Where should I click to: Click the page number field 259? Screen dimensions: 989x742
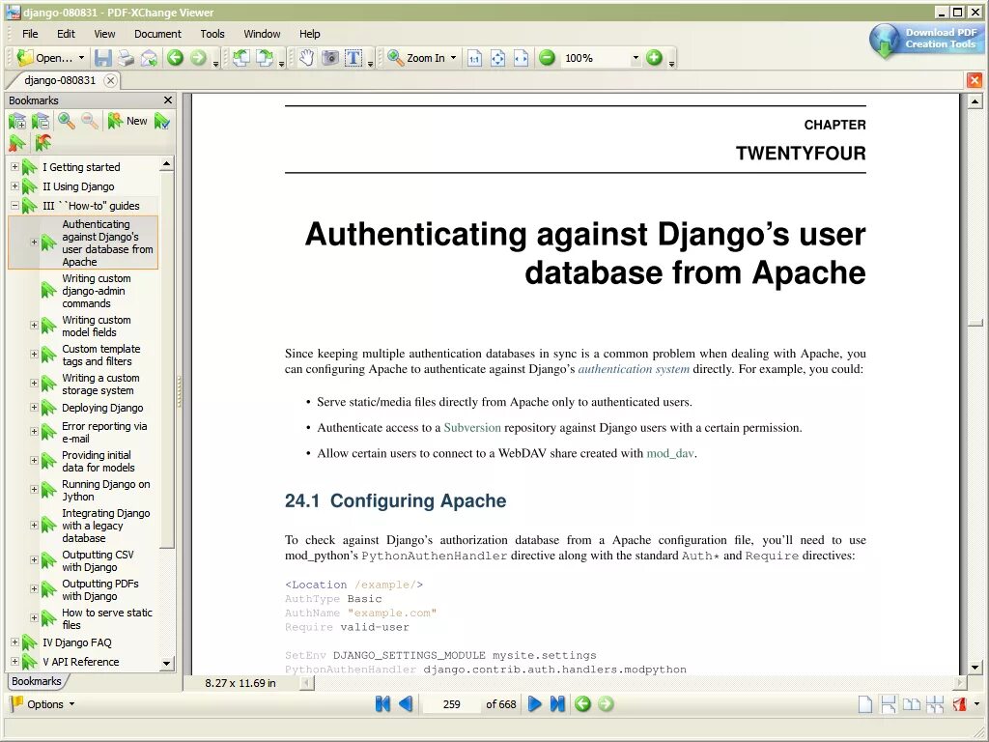tap(452, 704)
